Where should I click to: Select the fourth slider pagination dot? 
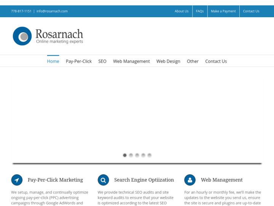tap(143, 155)
